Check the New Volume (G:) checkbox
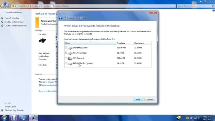215x121 pixels. (66, 53)
